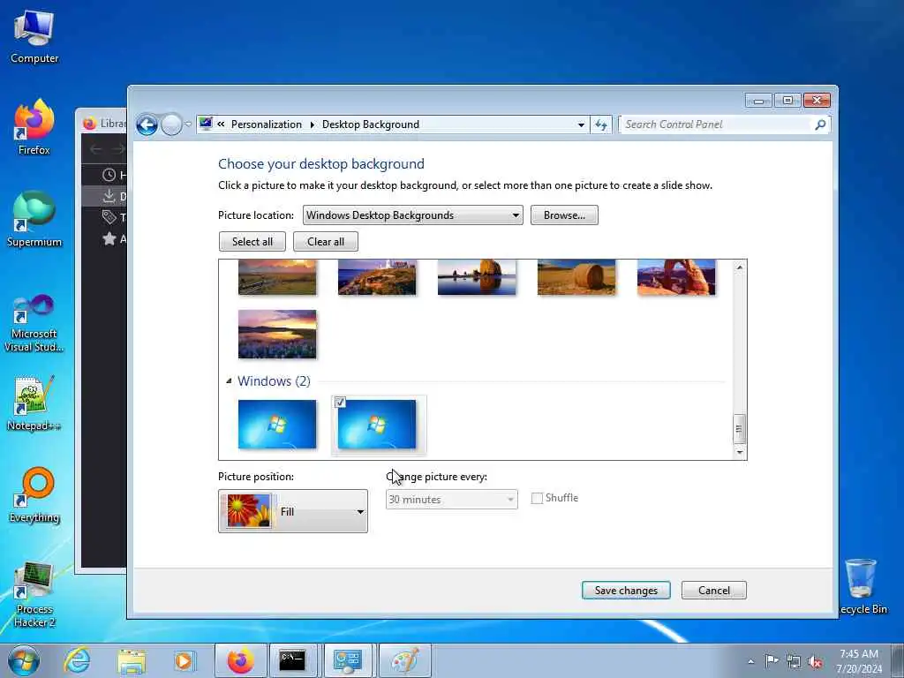This screenshot has width=904, height=678.
Task: Switch to Control Panel taskbar button
Action: pos(348,660)
